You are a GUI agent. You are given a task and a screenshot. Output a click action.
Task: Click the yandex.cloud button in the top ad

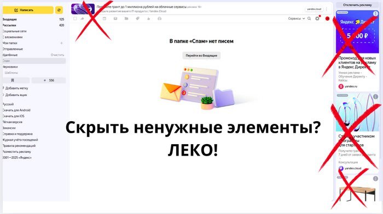pos(314,9)
